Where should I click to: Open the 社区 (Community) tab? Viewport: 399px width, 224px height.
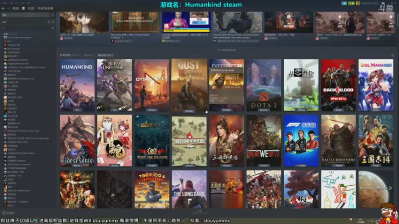[31, 8]
